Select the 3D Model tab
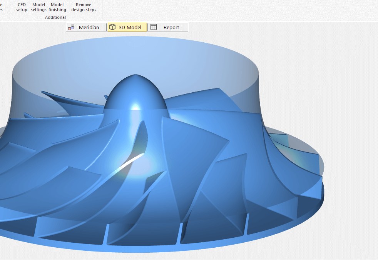 [127, 27]
